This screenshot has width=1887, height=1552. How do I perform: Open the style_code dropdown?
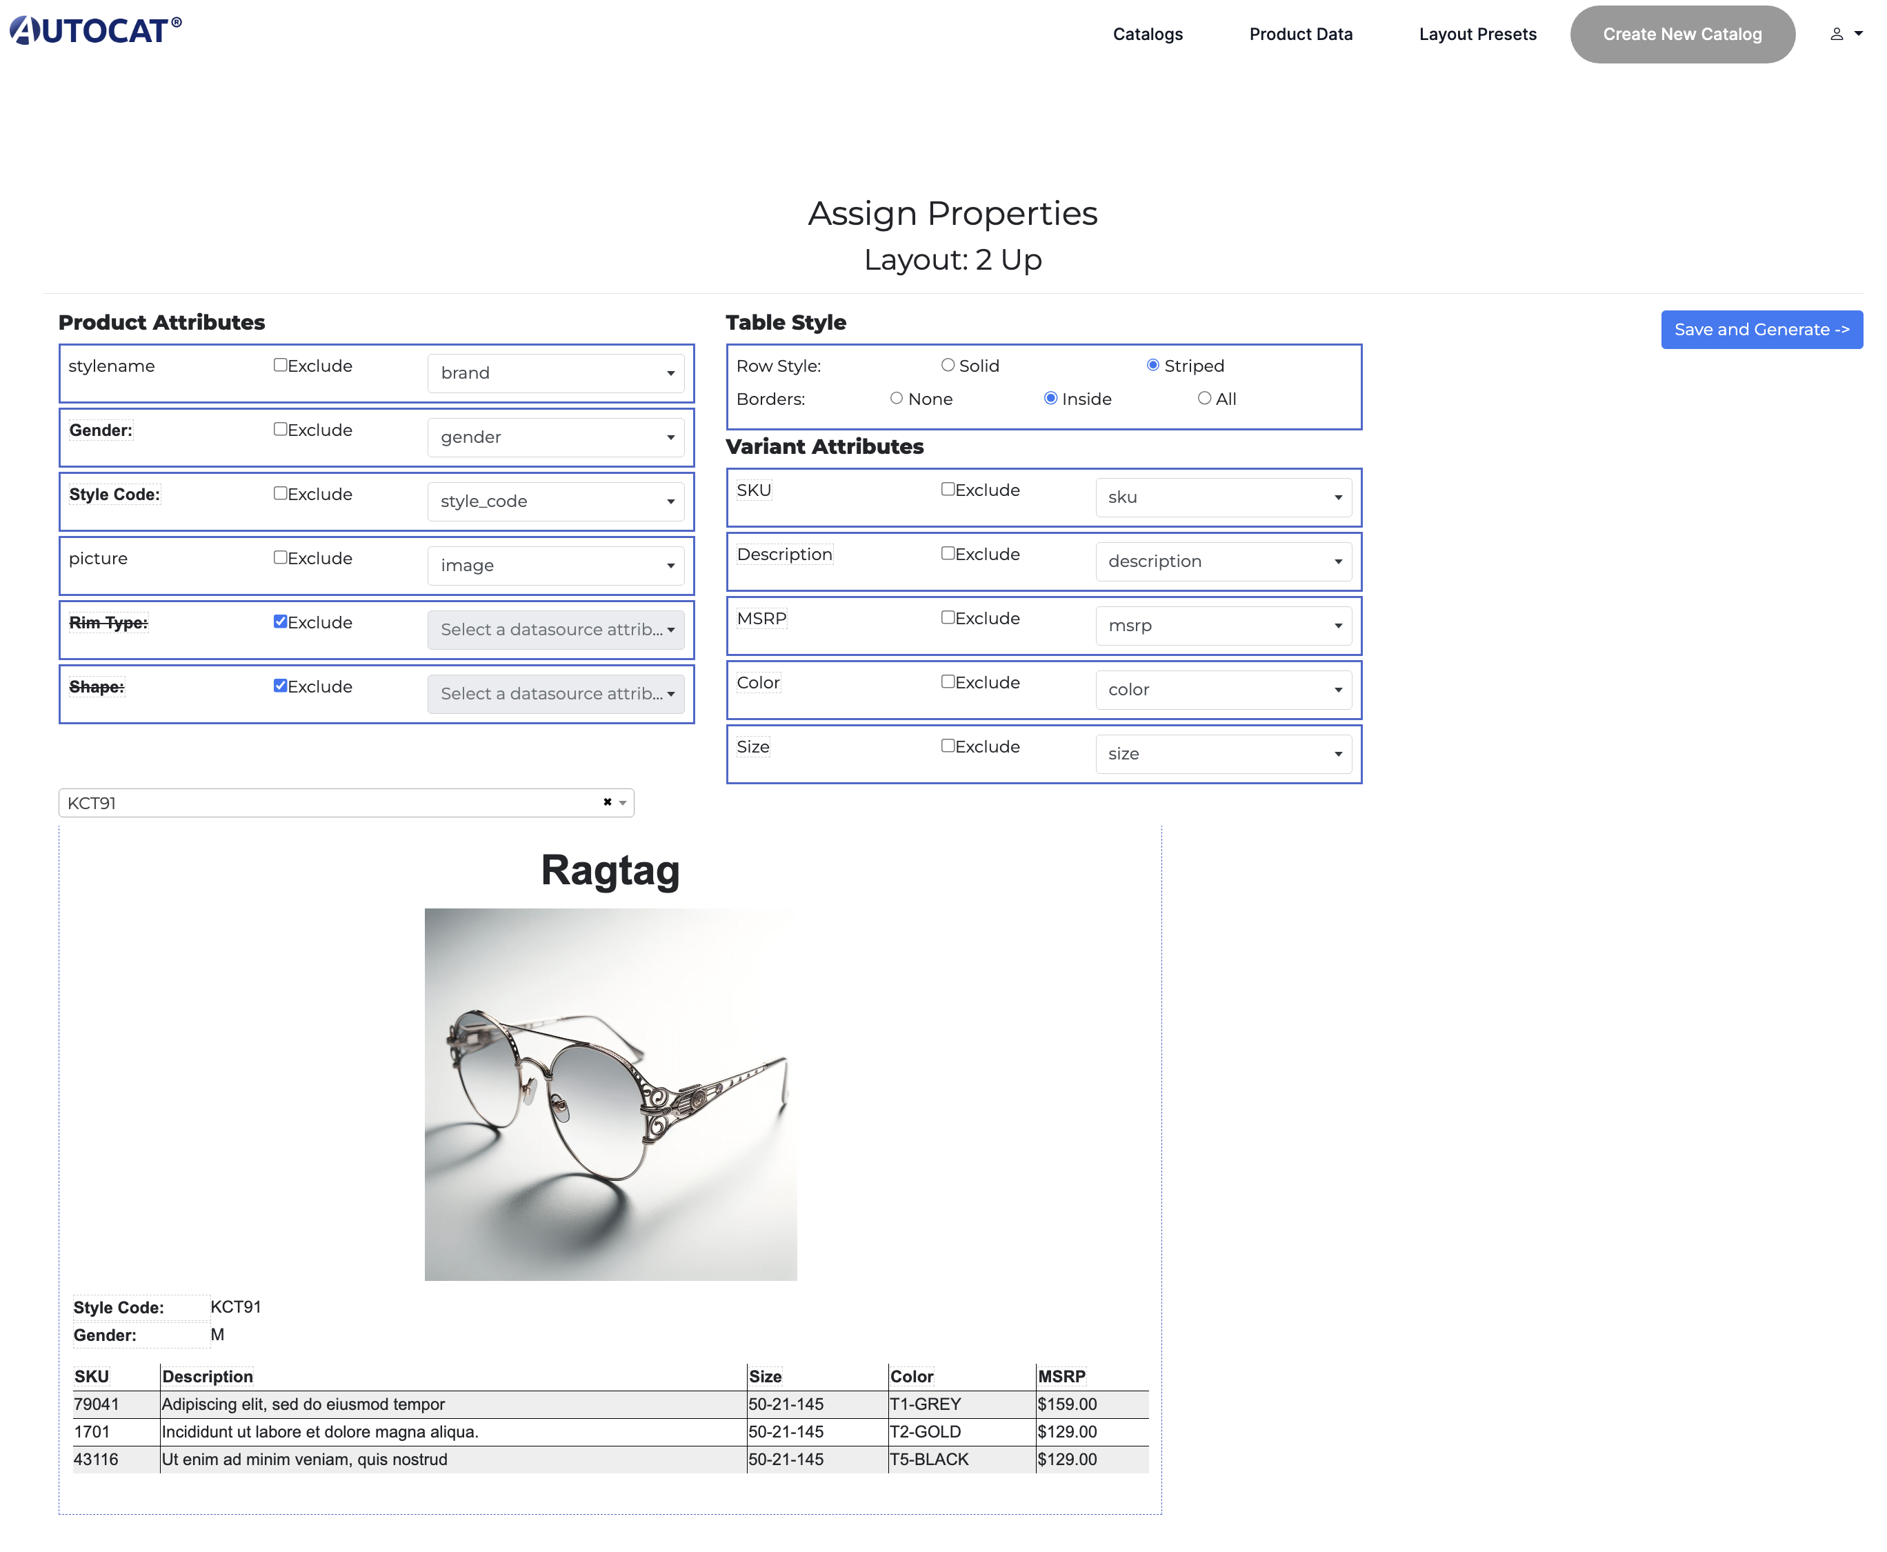pos(555,501)
